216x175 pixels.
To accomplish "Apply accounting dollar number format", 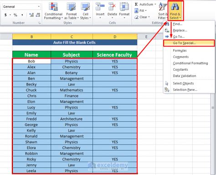I will click(5, 15).
